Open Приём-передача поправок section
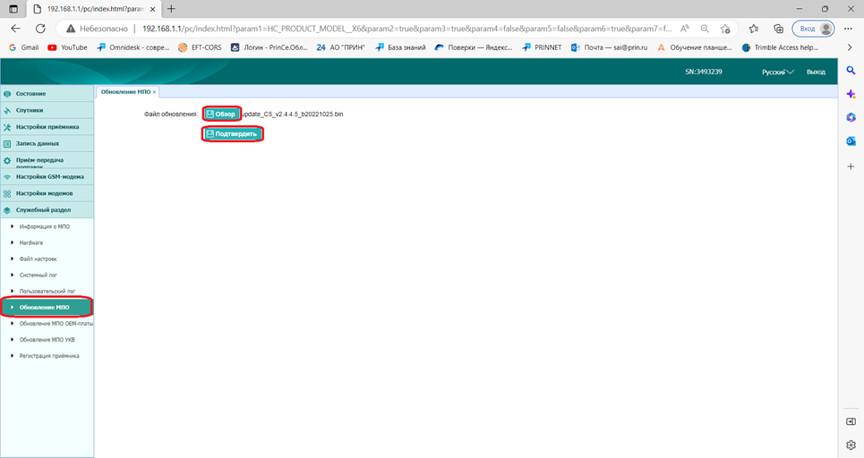The image size is (864, 458). [x=47, y=160]
